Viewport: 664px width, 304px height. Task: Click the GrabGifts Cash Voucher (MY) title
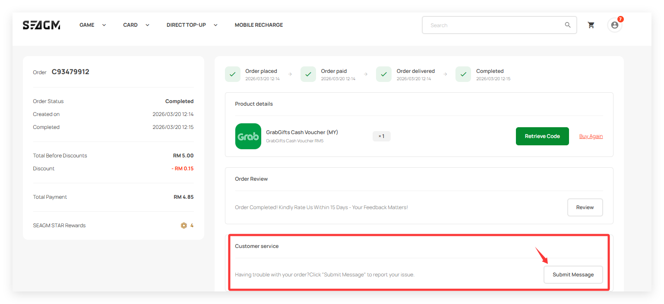pyautogui.click(x=302, y=132)
